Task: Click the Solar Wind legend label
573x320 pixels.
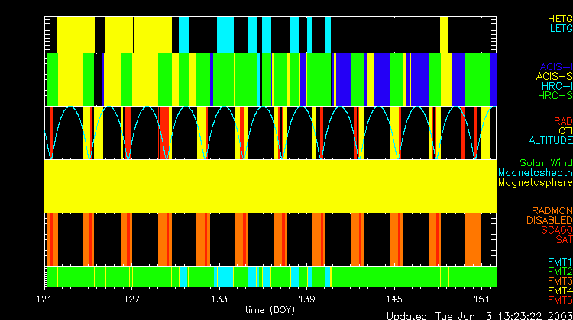Action: point(545,163)
